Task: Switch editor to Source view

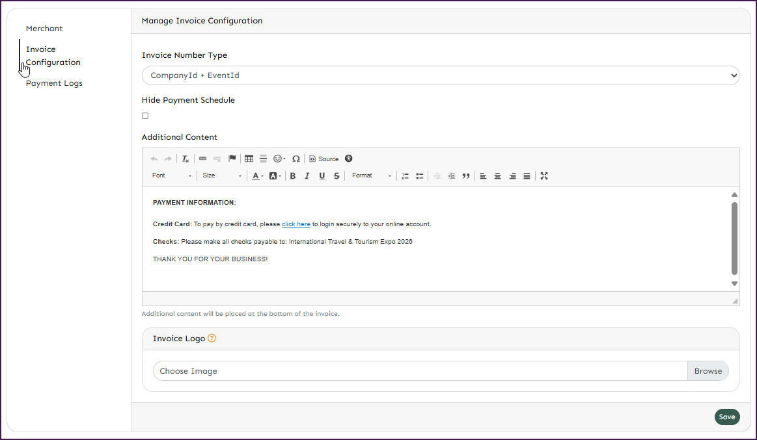Action: click(x=324, y=159)
